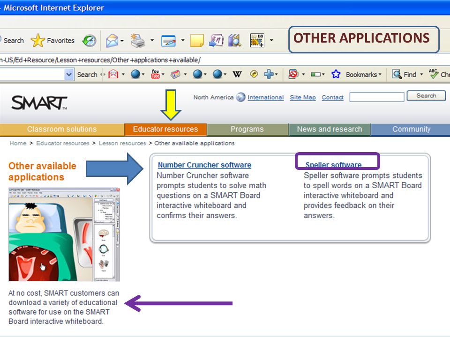The height and width of the screenshot is (337, 450).
Task: Click the blue plus icon
Action: 269,74
